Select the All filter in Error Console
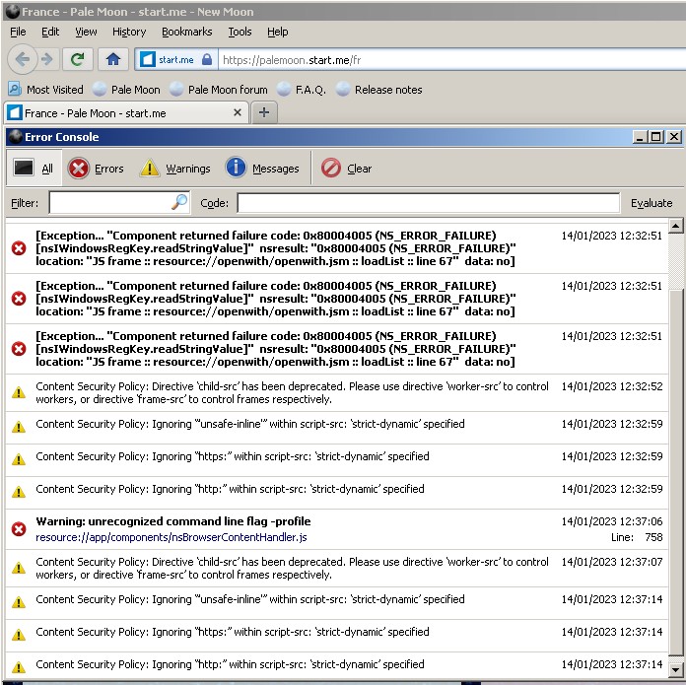 [x=34, y=169]
